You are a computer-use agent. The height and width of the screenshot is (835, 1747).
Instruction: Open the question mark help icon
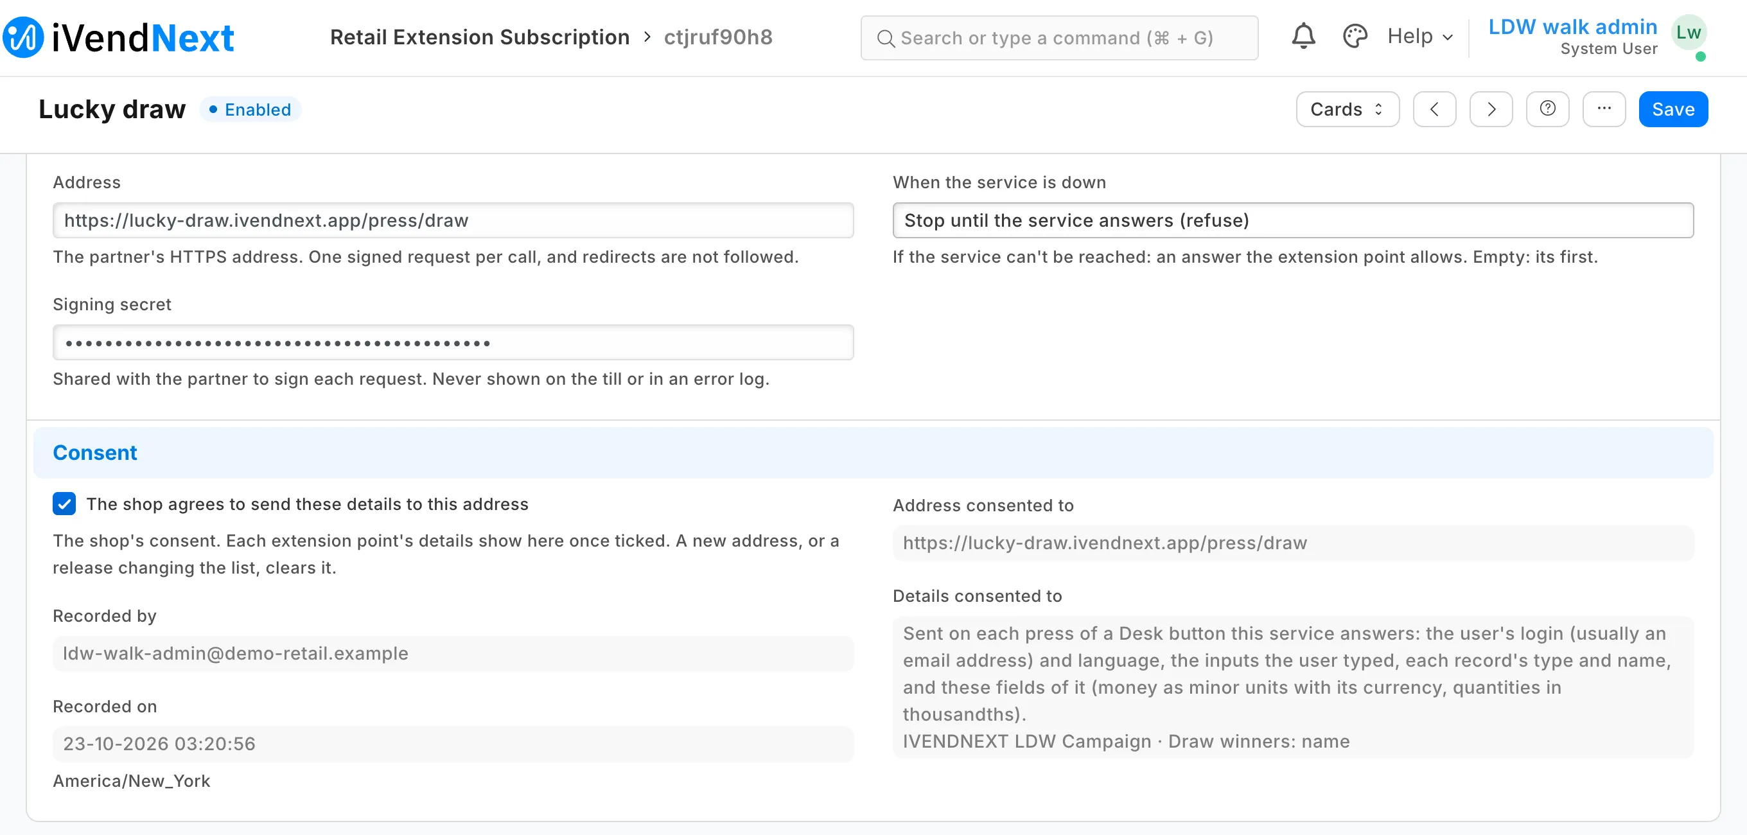(1547, 109)
